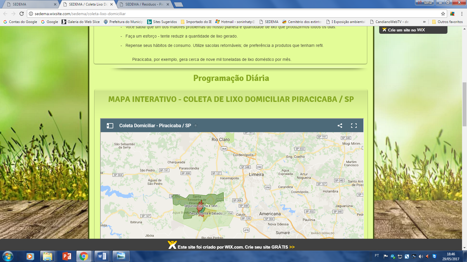Click the map share icon
Viewport: 467px width, 262px height.
(x=340, y=125)
